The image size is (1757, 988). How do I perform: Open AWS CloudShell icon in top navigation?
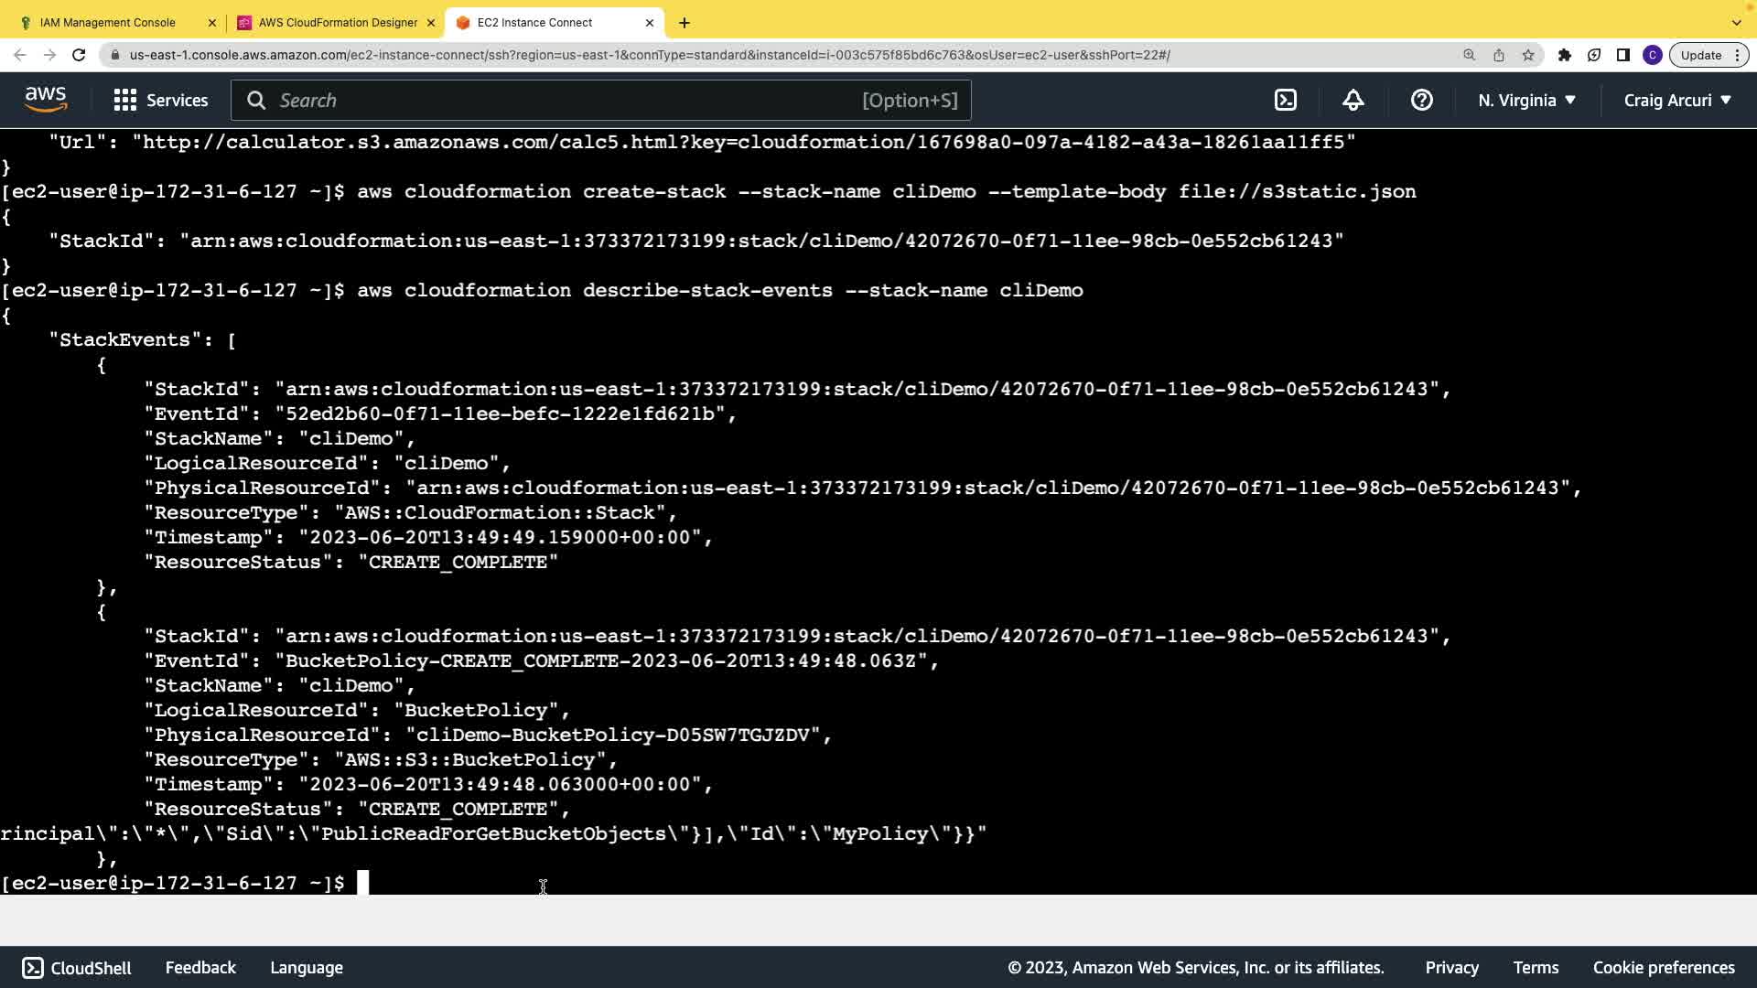tap(1286, 101)
